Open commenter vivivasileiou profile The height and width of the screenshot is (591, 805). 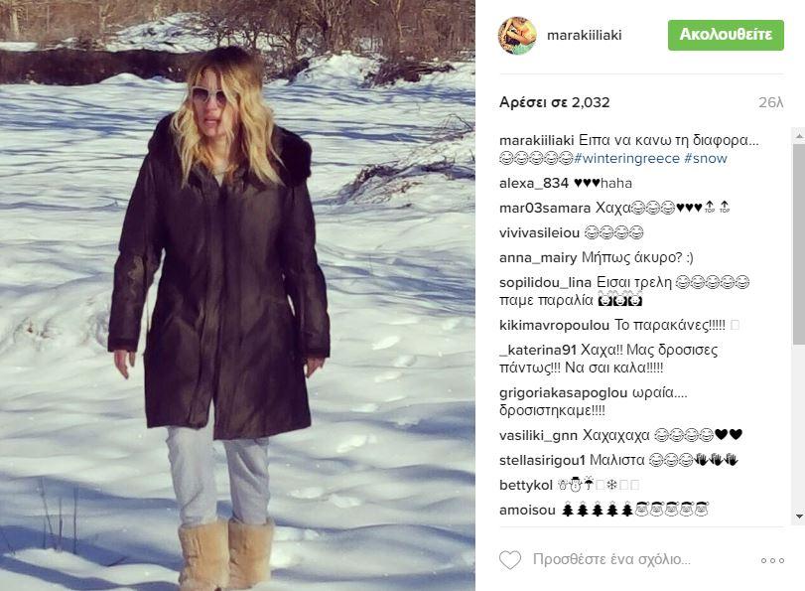539,232
